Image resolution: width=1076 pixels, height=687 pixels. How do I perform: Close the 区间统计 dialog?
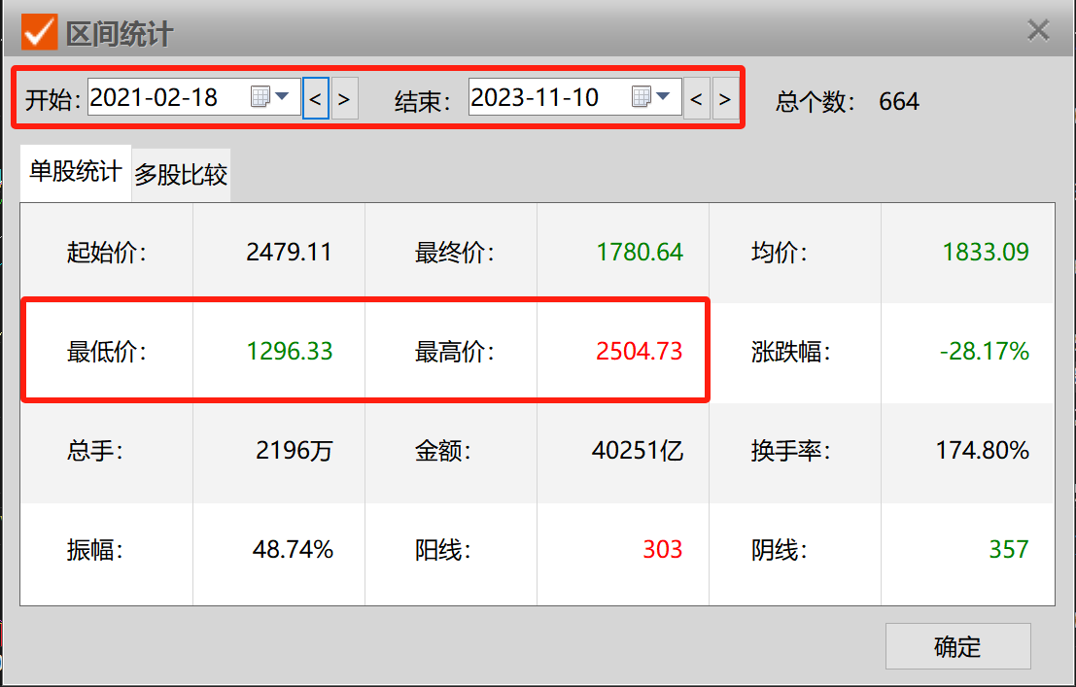1038,30
